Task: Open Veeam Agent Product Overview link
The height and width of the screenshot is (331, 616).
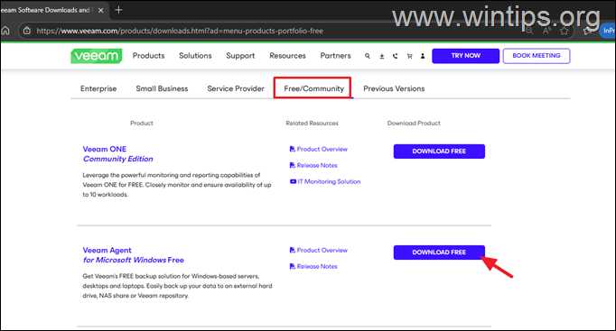Action: point(319,250)
